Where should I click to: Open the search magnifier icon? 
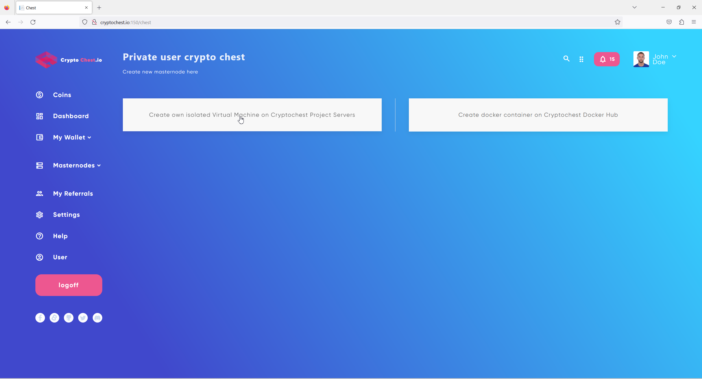[566, 59]
